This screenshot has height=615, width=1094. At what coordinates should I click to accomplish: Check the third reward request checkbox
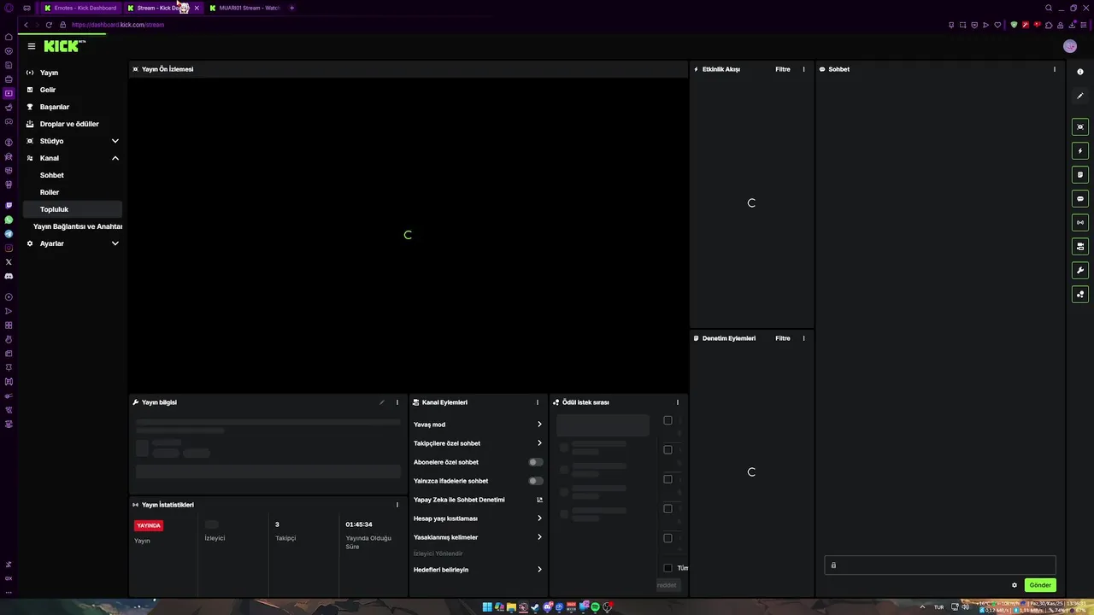668,479
